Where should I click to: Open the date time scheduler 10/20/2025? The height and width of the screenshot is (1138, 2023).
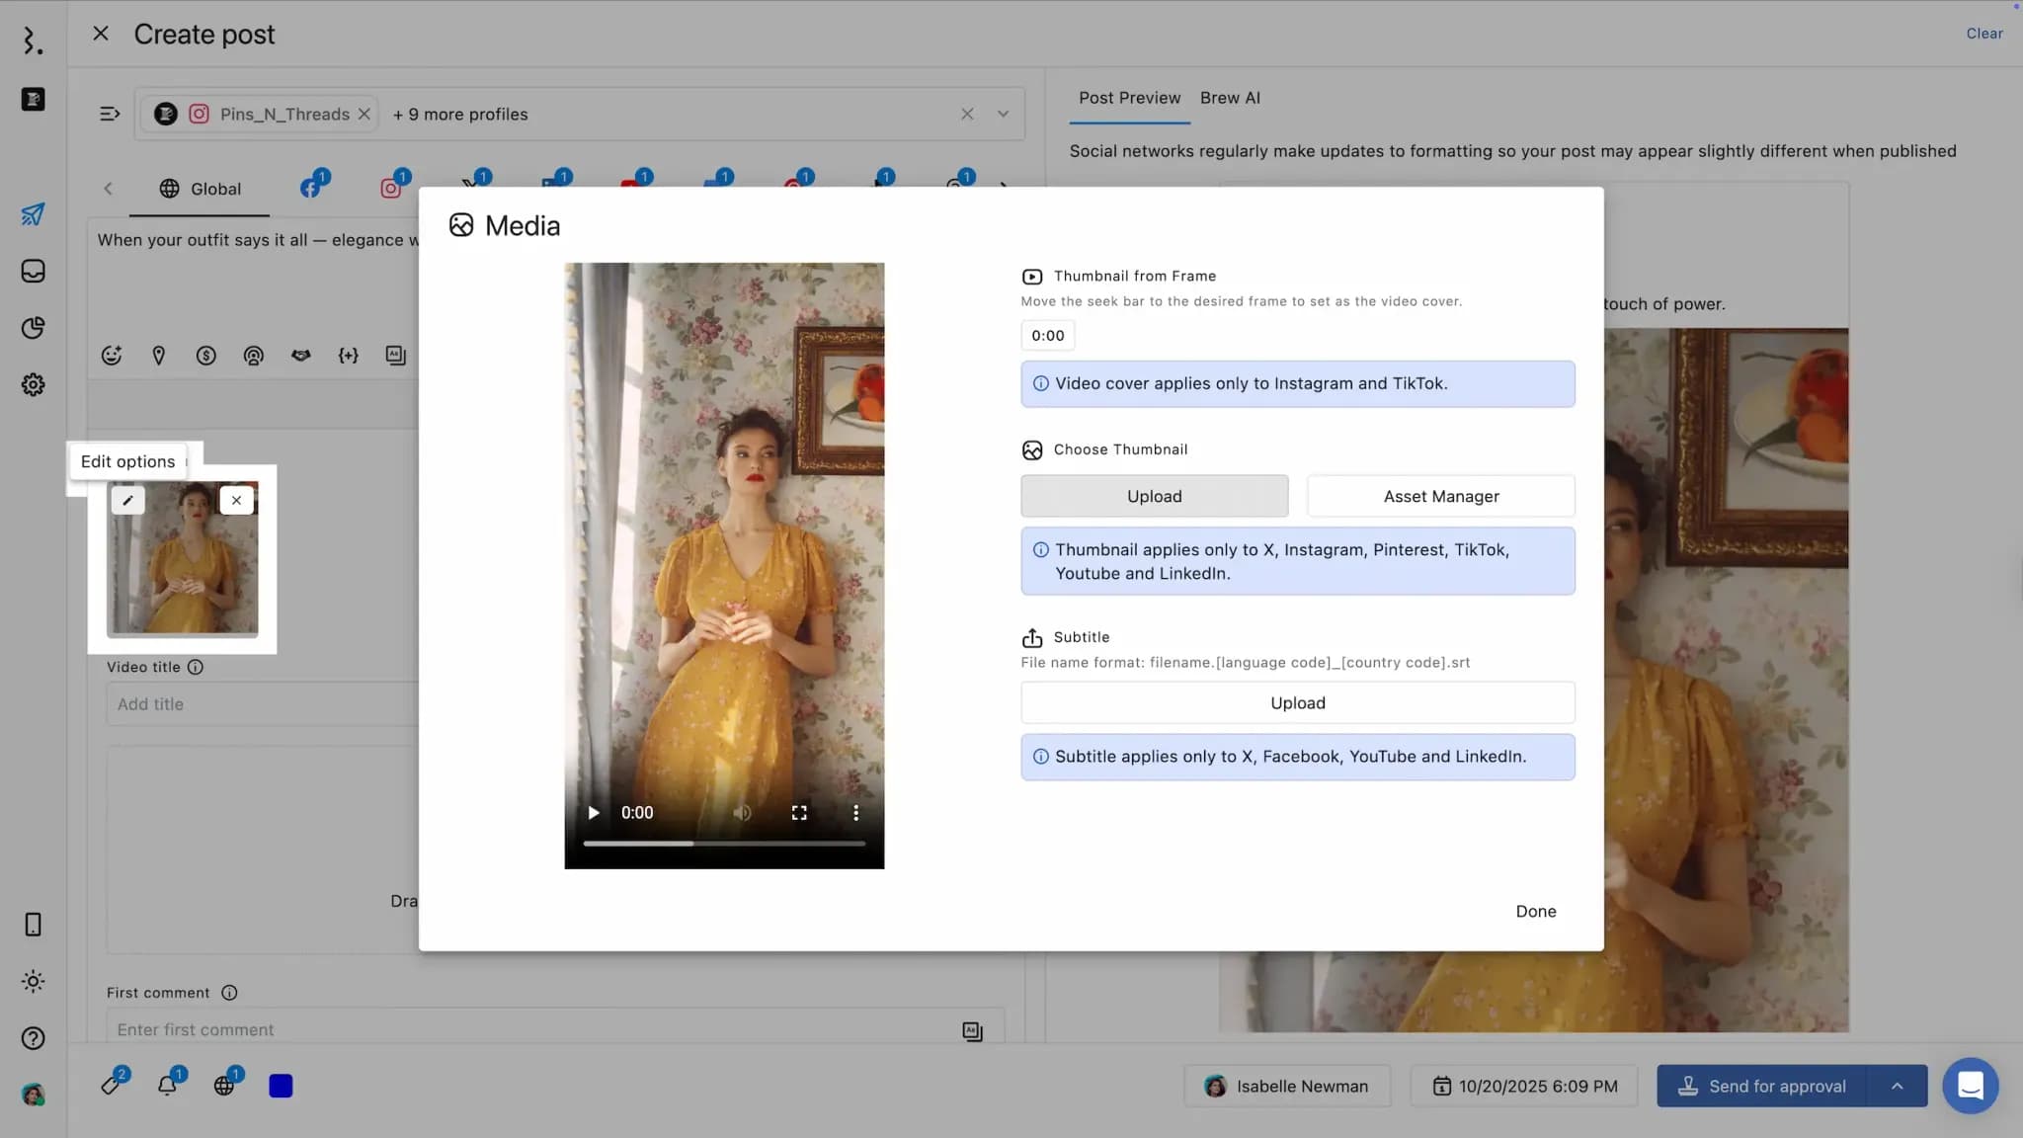coord(1524,1086)
